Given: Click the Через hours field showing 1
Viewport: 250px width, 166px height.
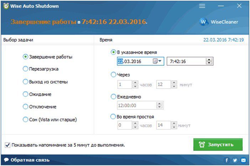Looking at the screenshot, I should click(x=125, y=84).
